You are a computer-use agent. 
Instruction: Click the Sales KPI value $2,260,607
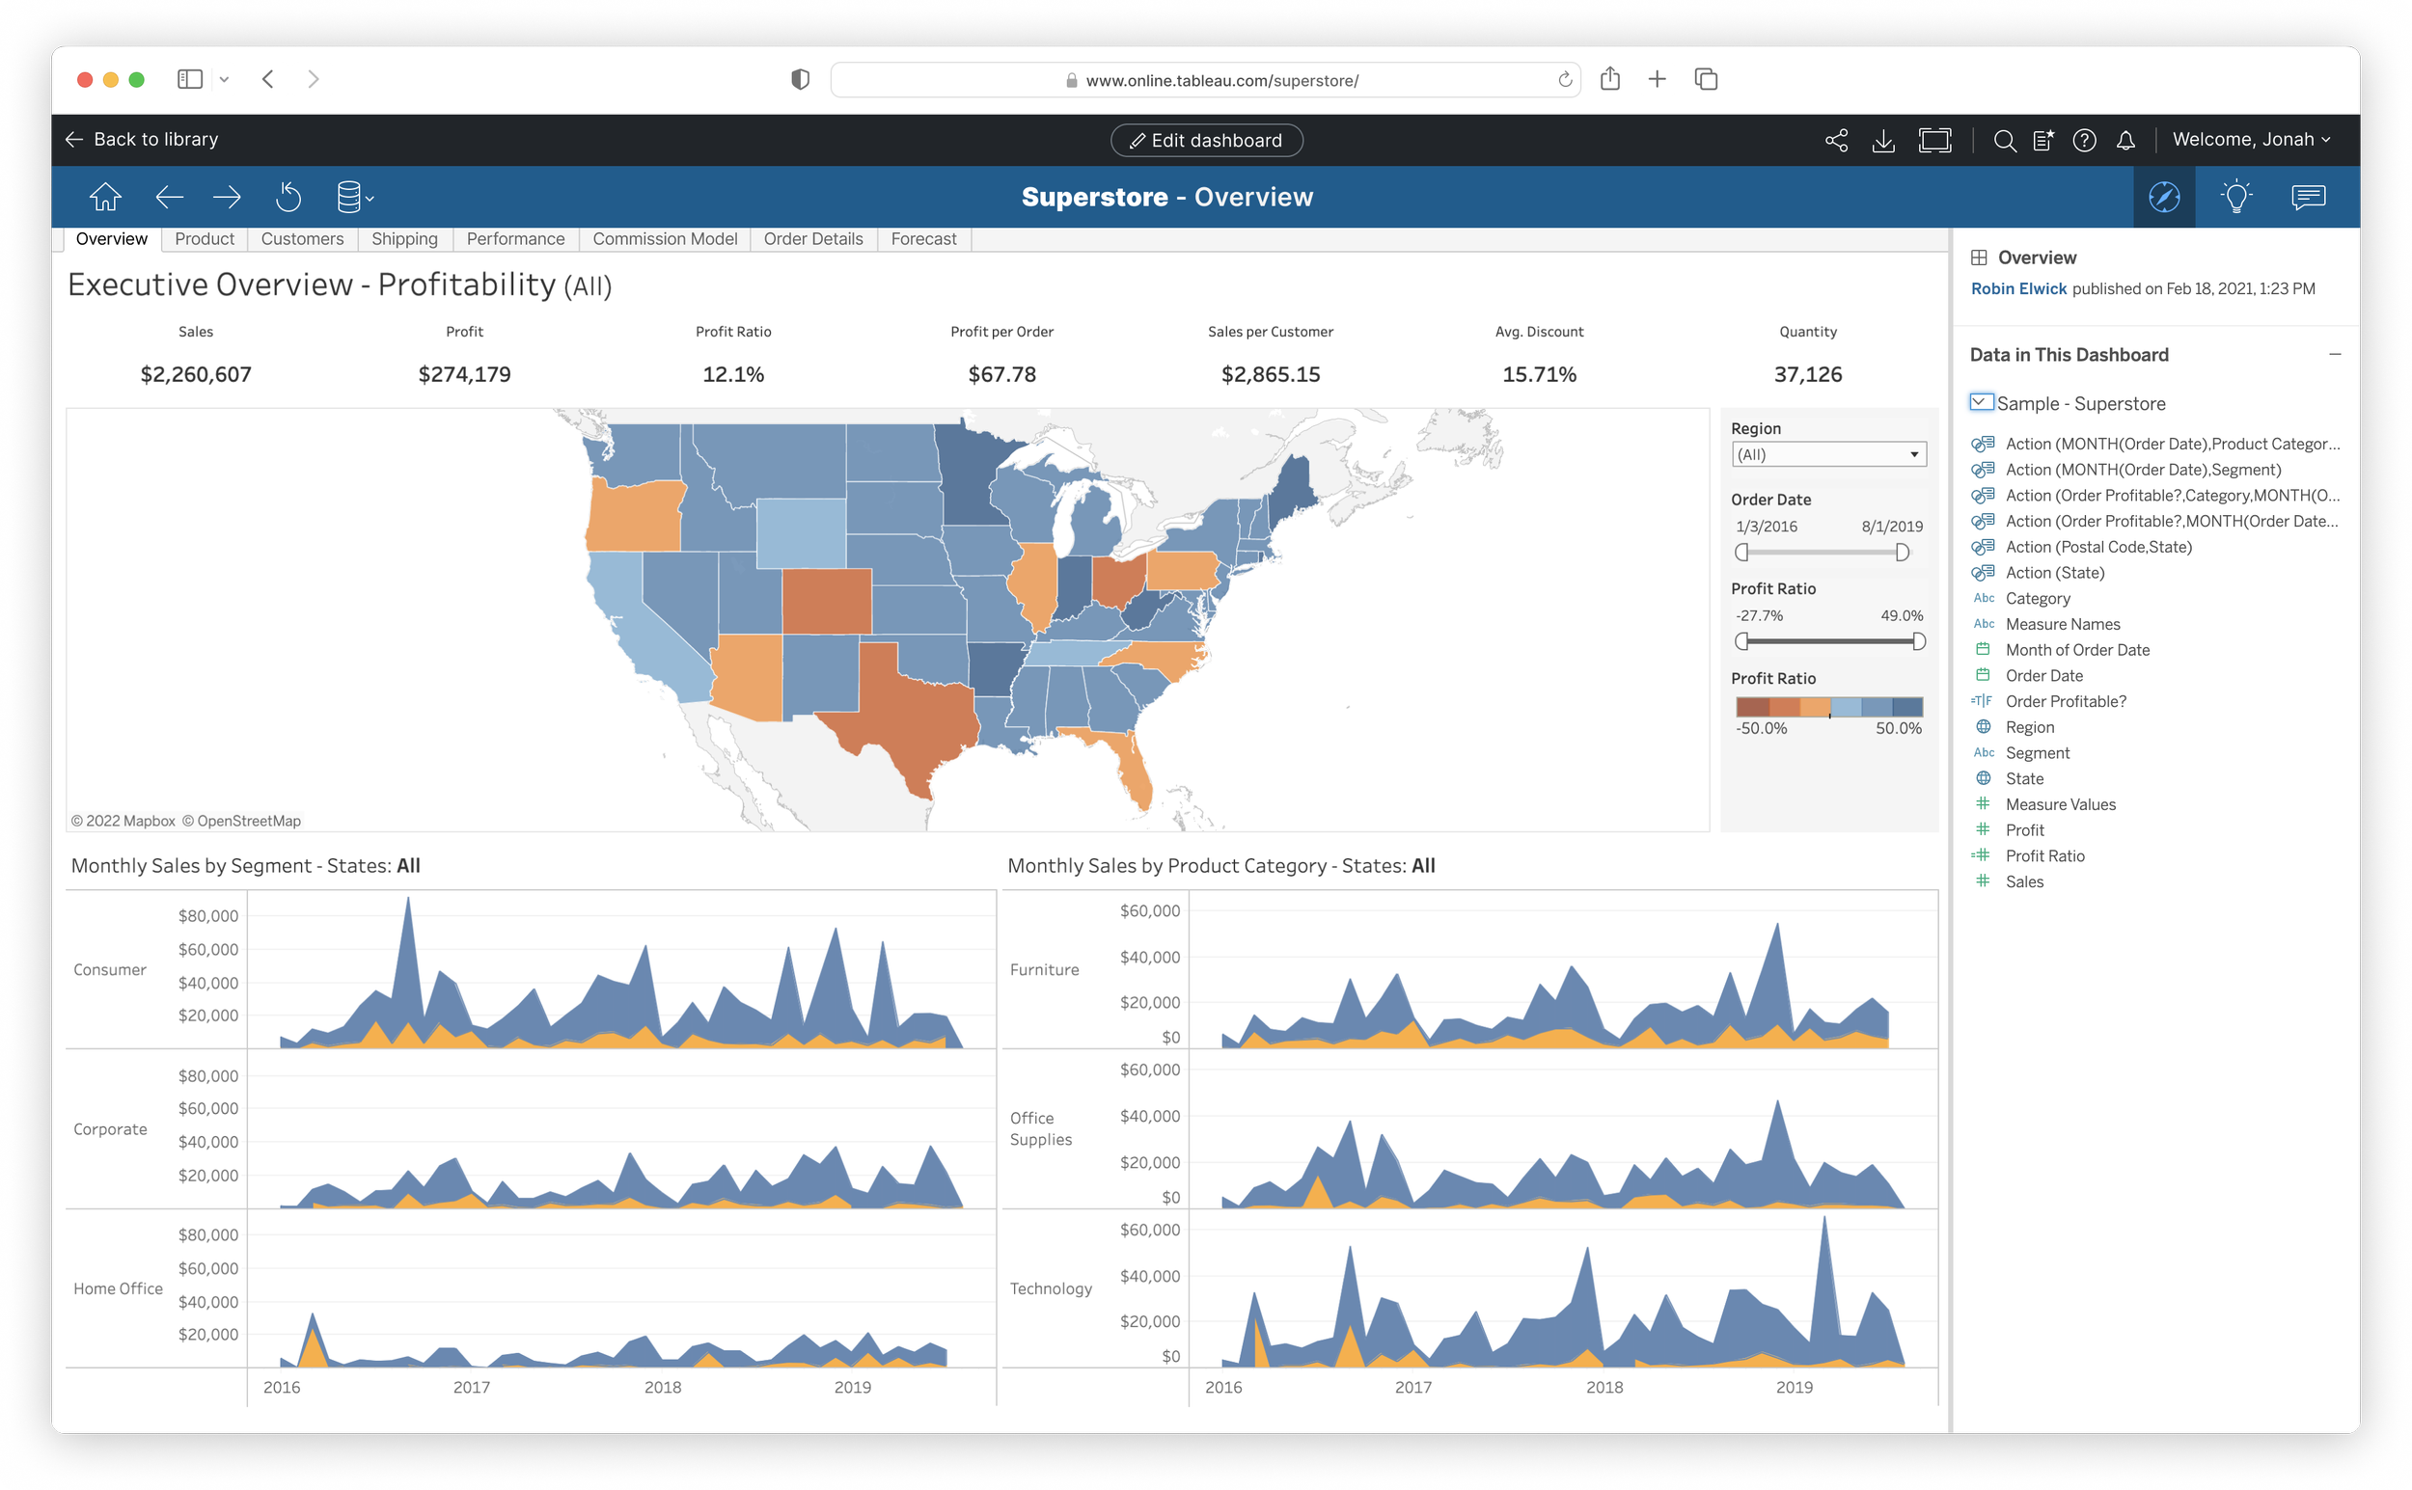(x=195, y=374)
